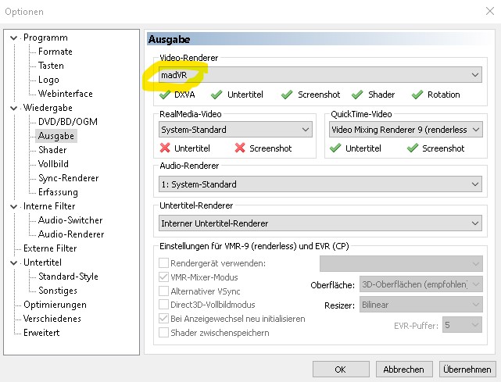Select Ausgabe in the options tree
The height and width of the screenshot is (382, 501).
[56, 136]
